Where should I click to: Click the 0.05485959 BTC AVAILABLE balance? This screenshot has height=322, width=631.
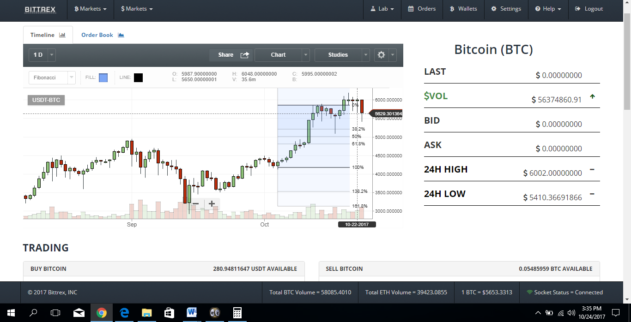[555, 268]
